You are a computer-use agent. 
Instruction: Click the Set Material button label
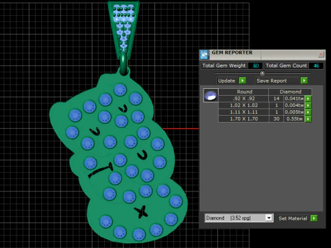click(292, 218)
